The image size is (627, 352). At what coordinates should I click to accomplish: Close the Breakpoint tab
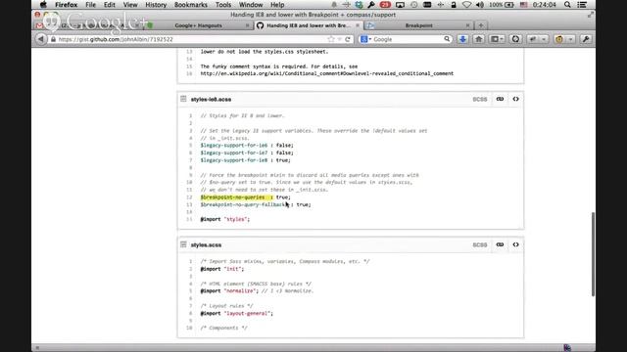pos(467,25)
